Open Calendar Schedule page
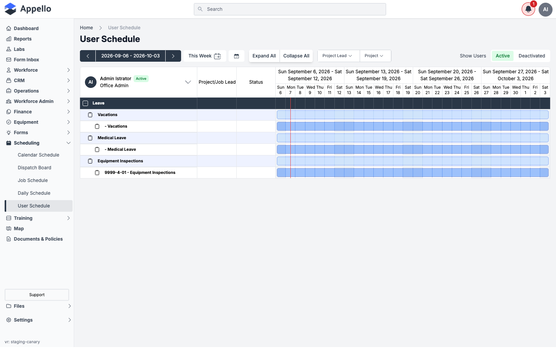This screenshot has width=556, height=354. point(39,155)
